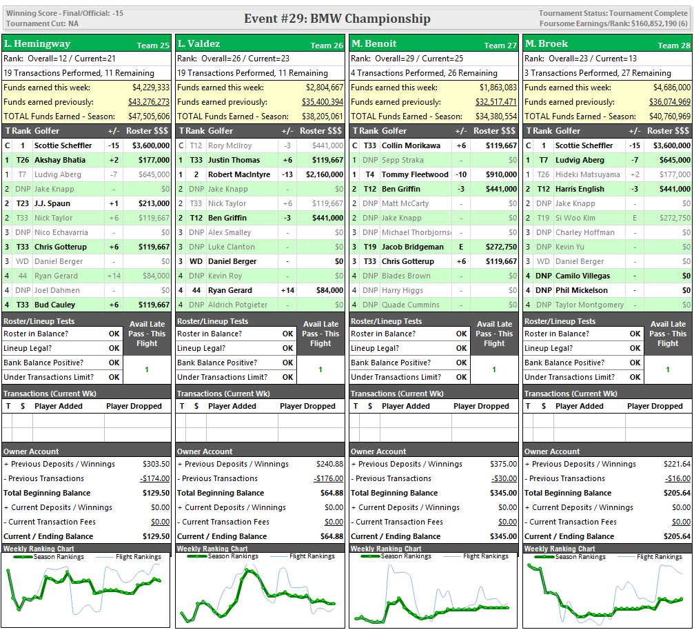Open L. Hemingway's weekly ranking chart

(x=86, y=589)
